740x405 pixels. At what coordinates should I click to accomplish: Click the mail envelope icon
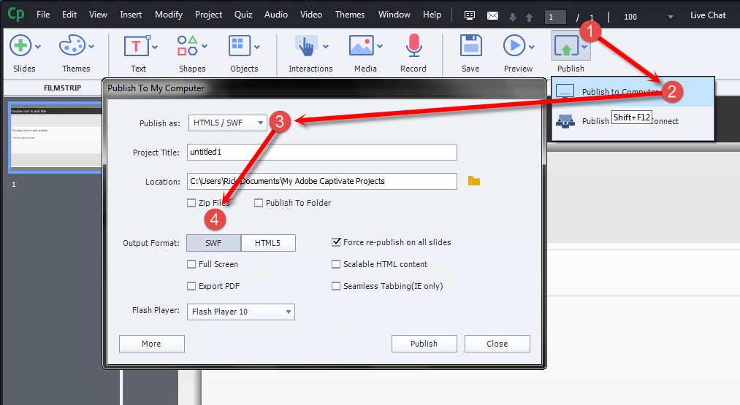point(492,16)
